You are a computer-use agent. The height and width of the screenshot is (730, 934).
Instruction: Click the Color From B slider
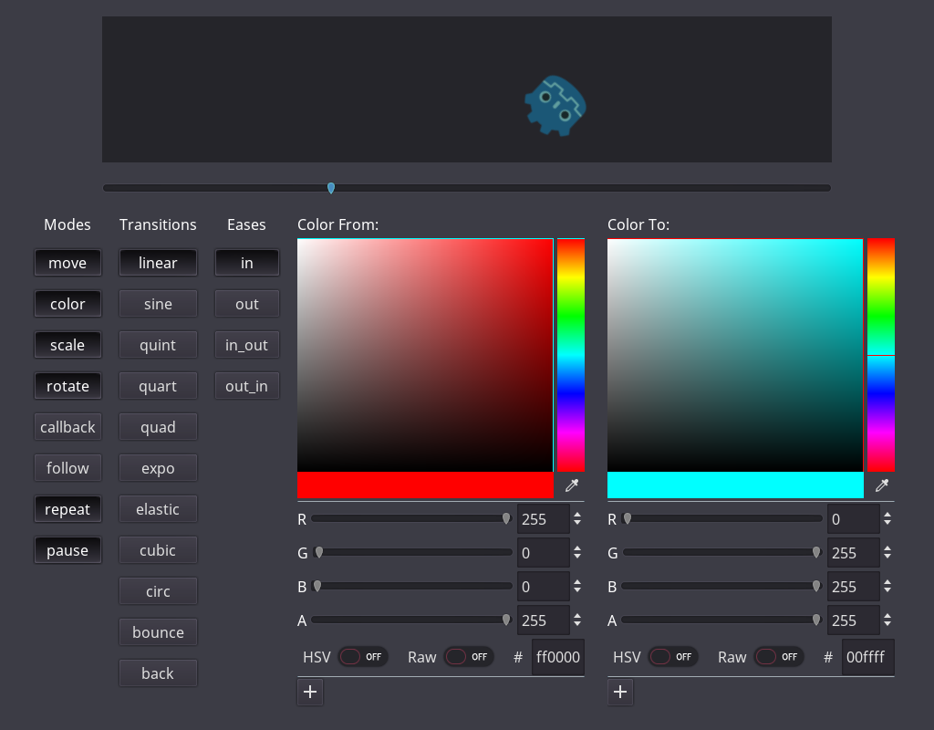pyautogui.click(x=411, y=587)
